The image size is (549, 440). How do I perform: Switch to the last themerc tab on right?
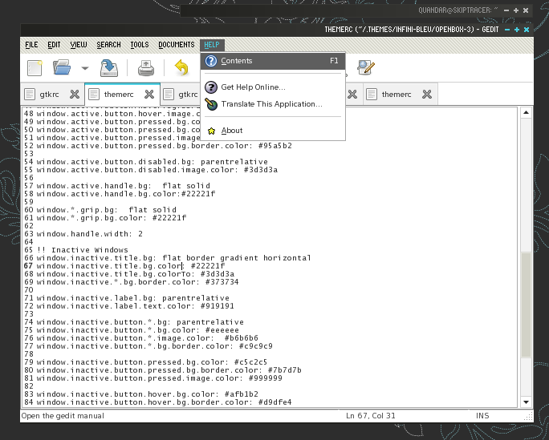pyautogui.click(x=401, y=95)
